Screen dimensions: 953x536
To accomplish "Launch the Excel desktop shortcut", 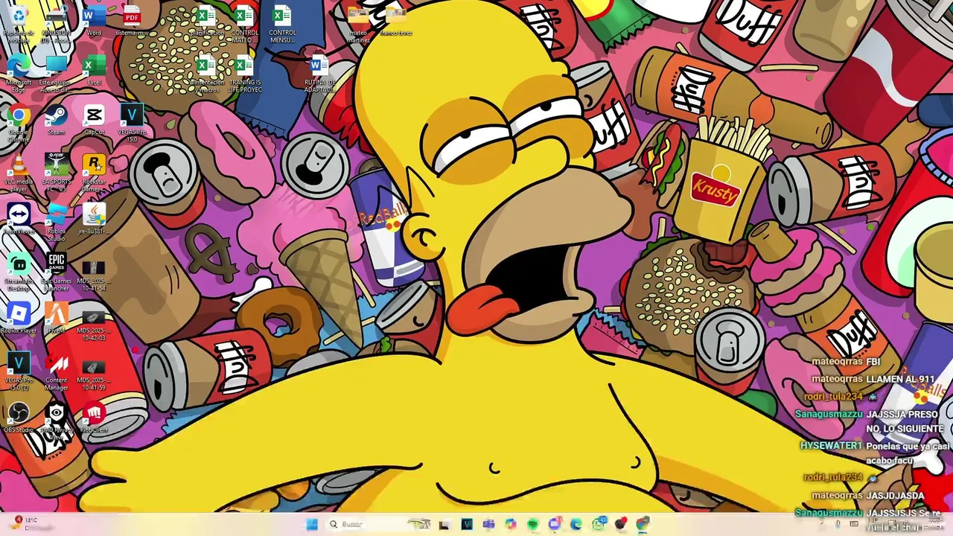I will coord(94,71).
